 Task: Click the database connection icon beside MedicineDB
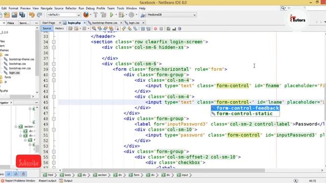click(x=143, y=15)
